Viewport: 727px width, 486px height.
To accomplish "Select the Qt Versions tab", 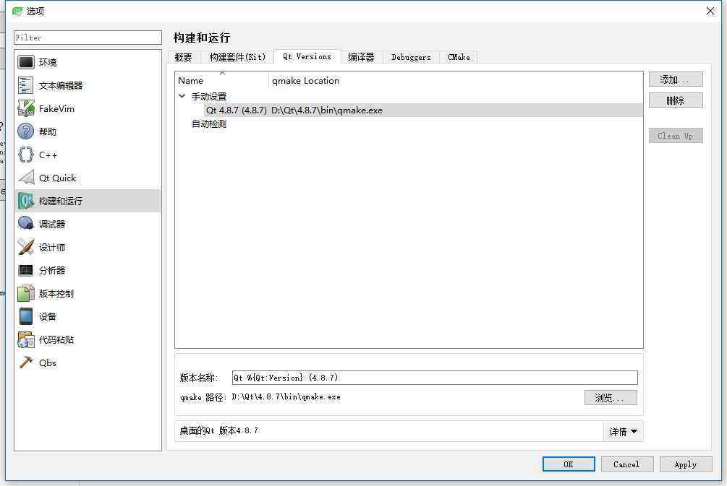I will tap(307, 56).
